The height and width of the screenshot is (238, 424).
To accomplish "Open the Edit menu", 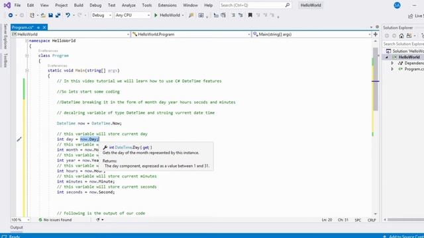I will tap(30, 5).
